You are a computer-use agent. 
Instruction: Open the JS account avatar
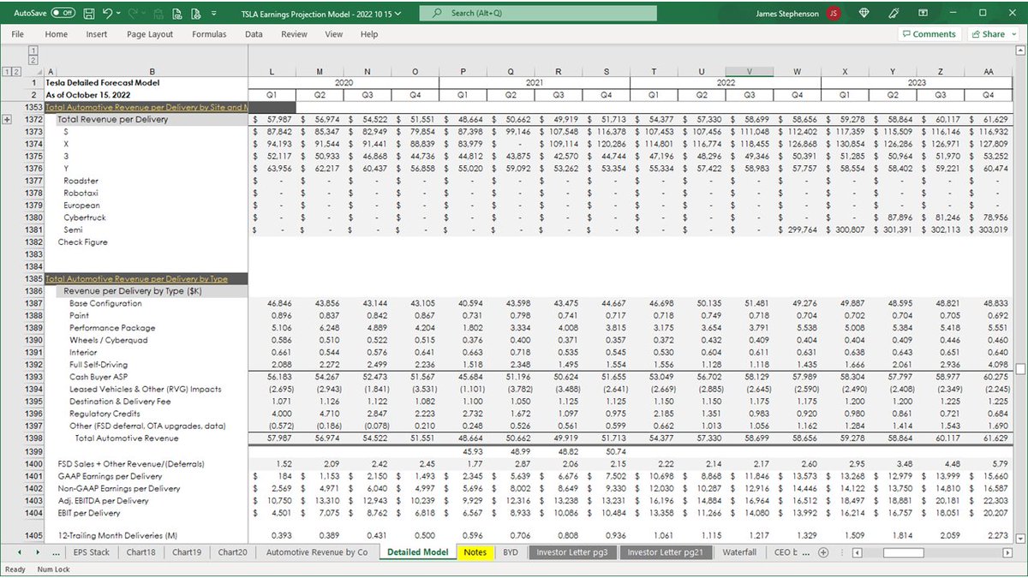[x=833, y=14]
